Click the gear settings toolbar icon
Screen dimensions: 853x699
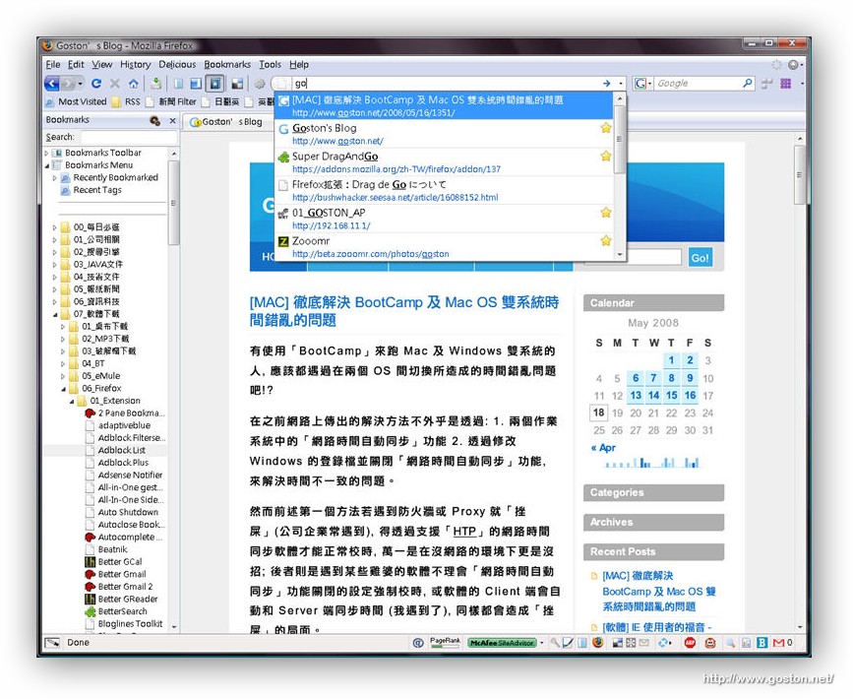pyautogui.click(x=260, y=84)
